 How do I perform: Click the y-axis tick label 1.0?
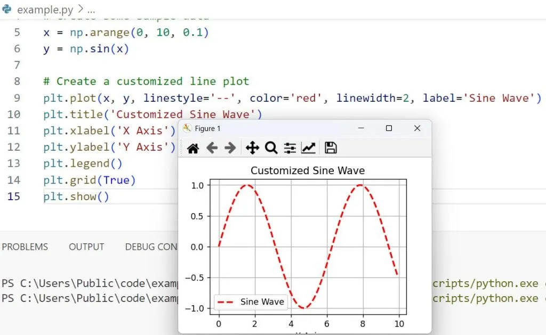click(x=197, y=185)
